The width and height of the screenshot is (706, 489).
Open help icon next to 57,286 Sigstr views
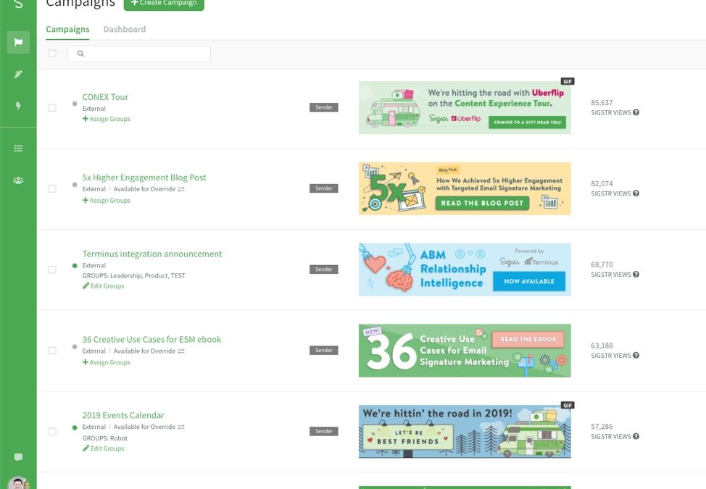coord(636,436)
